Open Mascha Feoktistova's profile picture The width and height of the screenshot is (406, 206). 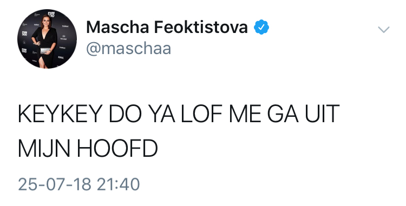pos(47,39)
